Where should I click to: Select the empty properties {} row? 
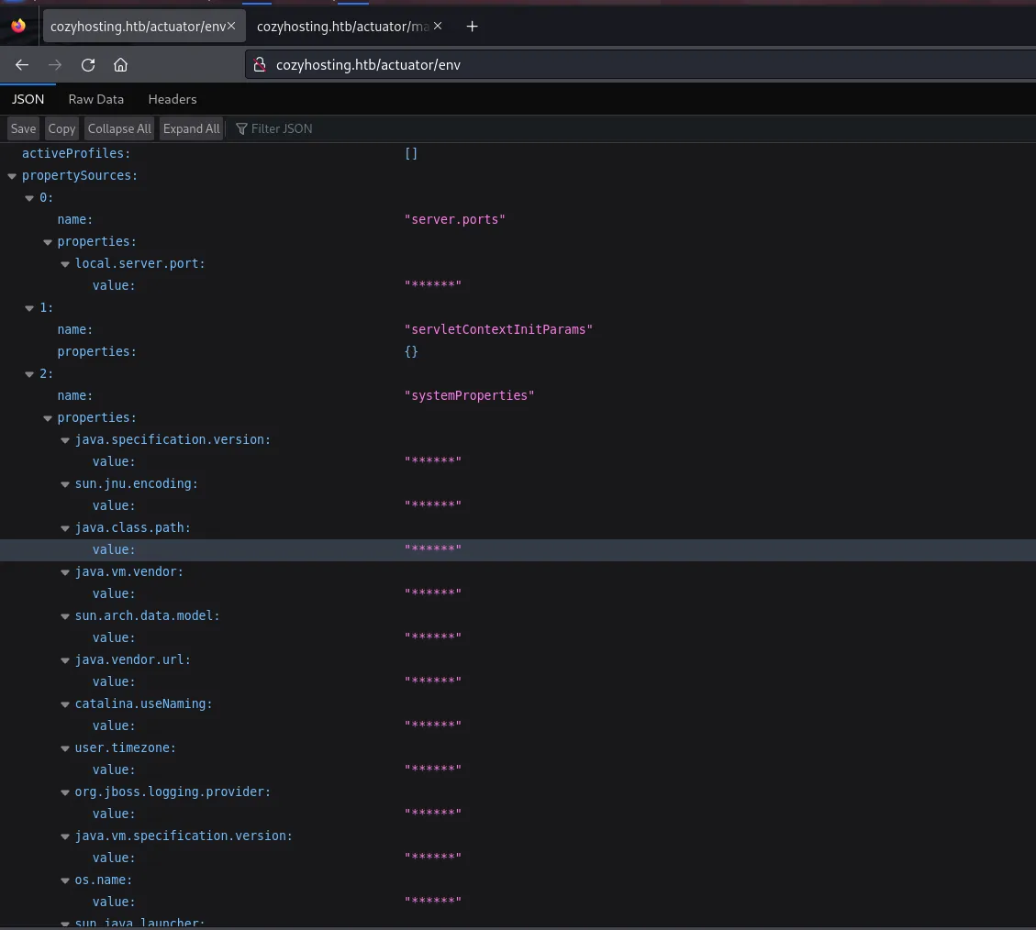(518, 351)
